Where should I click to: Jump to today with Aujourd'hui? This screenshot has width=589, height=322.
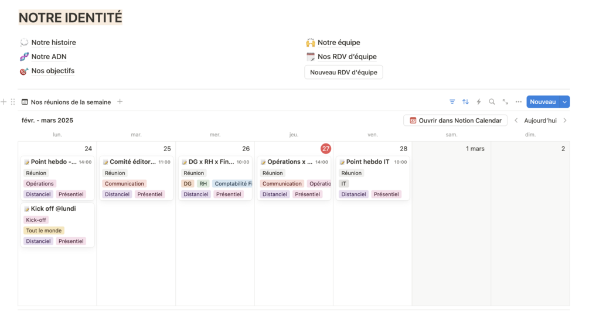pos(540,121)
